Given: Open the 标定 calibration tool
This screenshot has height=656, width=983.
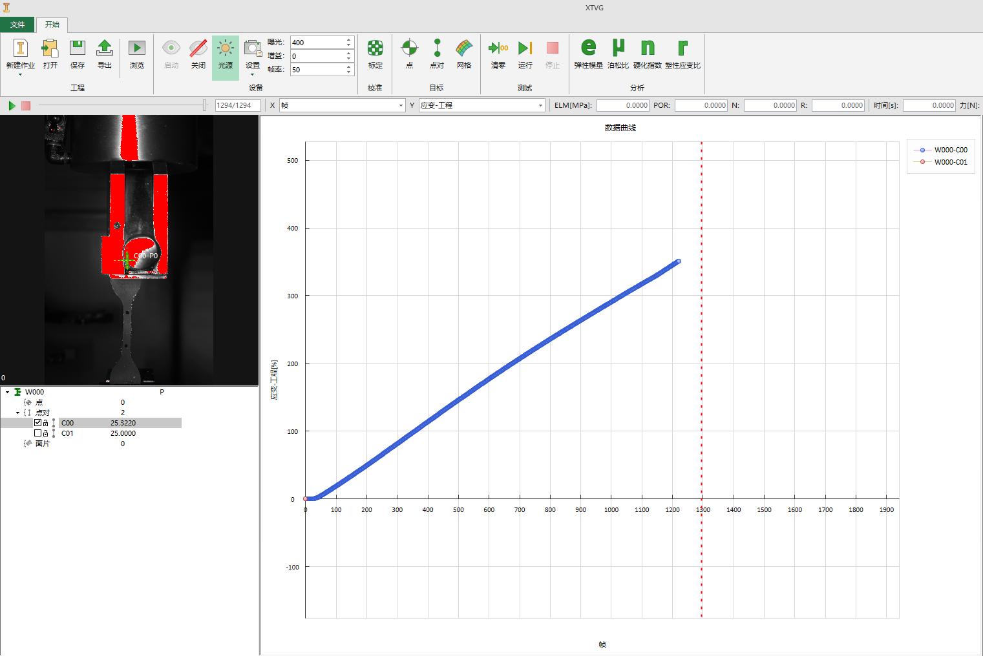Looking at the screenshot, I should (x=375, y=54).
